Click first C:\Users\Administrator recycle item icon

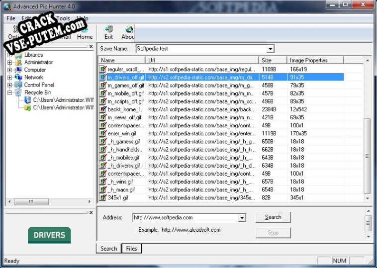(x=28, y=100)
